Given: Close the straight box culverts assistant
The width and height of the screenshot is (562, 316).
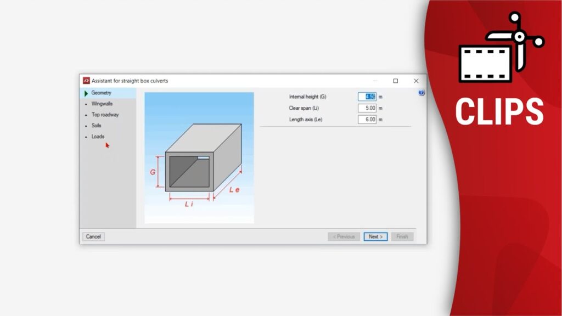Looking at the screenshot, I should coord(416,81).
